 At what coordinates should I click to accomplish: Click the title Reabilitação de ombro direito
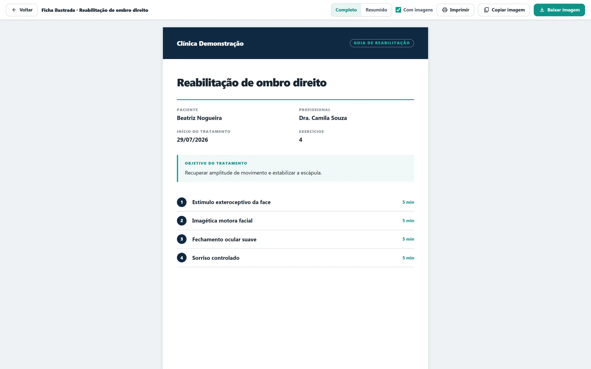coord(252,83)
